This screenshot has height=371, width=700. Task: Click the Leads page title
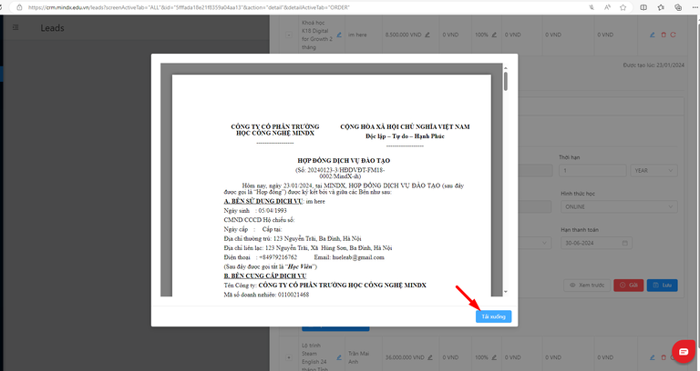[x=52, y=28]
